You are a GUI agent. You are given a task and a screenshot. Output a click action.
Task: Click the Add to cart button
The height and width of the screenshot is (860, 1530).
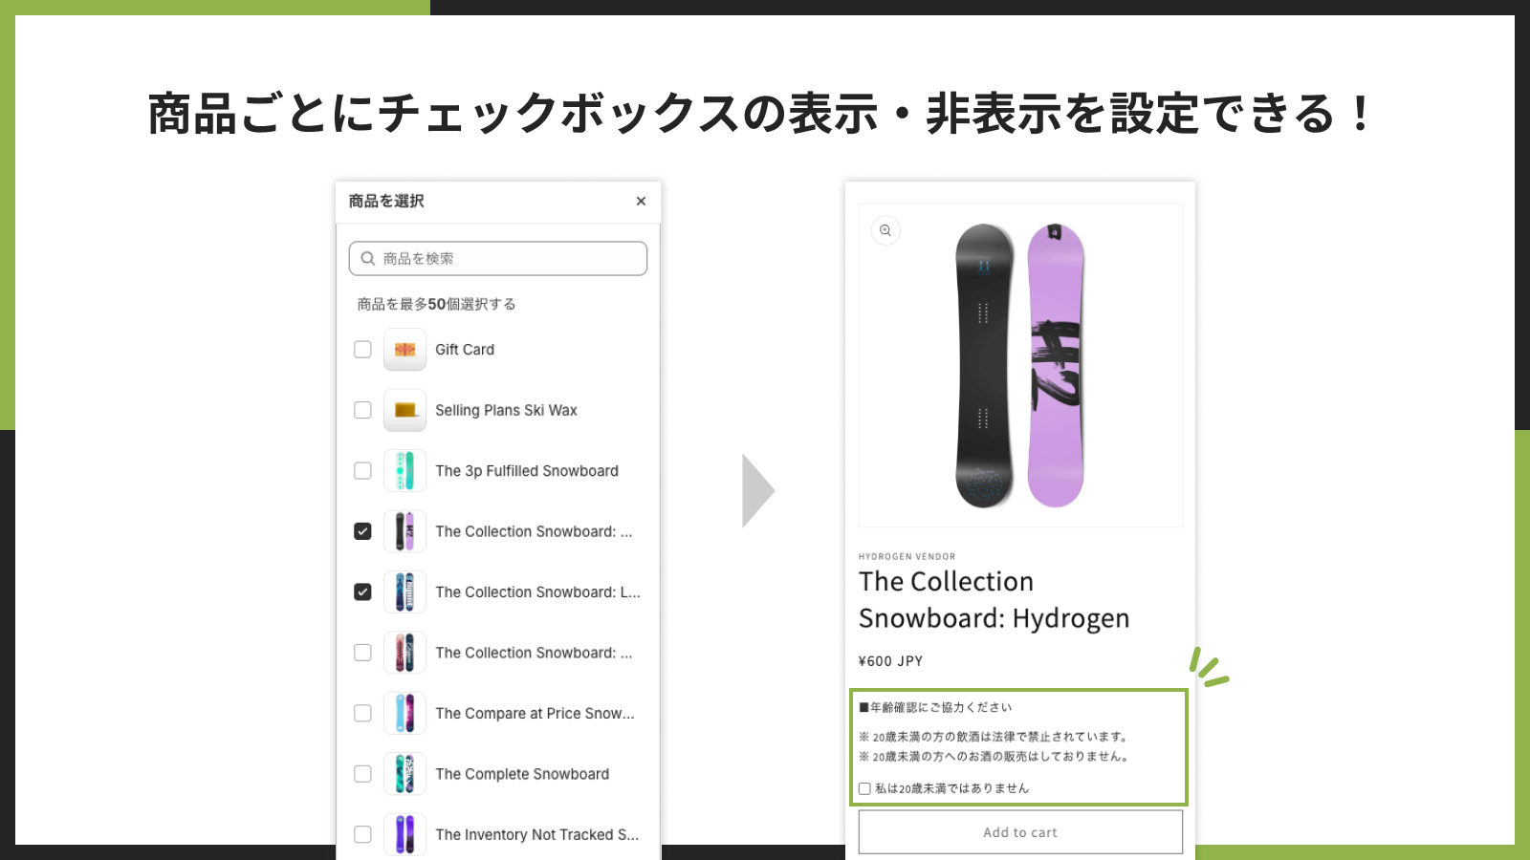[x=1019, y=831]
